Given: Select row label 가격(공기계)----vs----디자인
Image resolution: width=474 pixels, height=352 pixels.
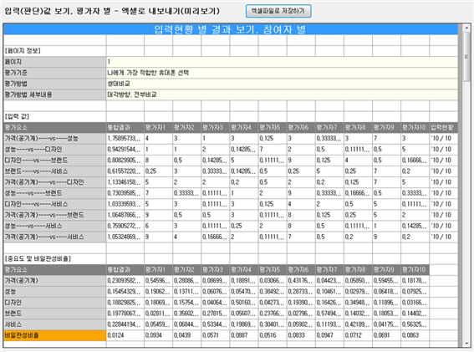Looking at the screenshot, I should point(54,182).
